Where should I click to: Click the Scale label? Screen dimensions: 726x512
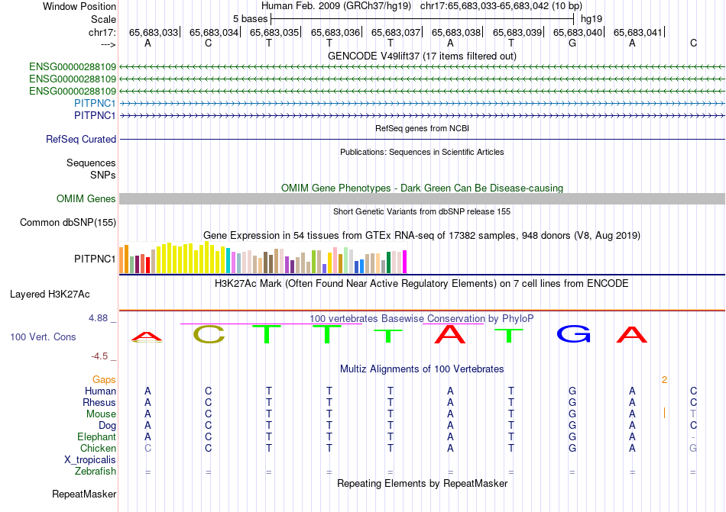(104, 19)
